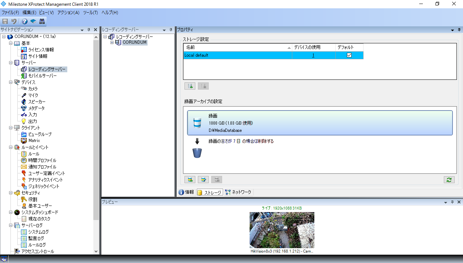Open 役割 under security
Image resolution: width=463 pixels, height=263 pixels.
point(33,199)
